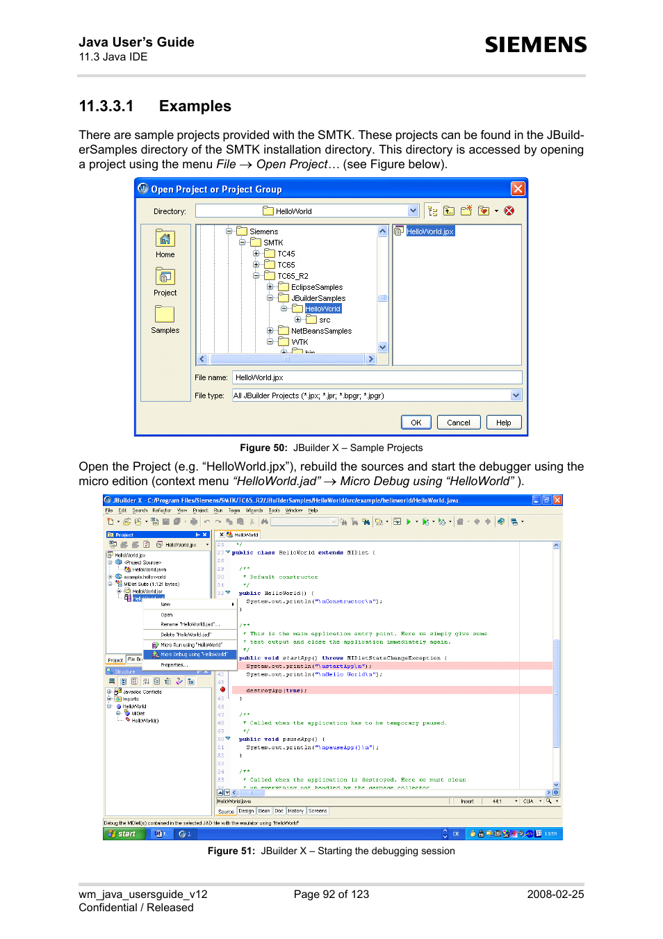Switch to the HelloWorld editor tab
This screenshot has width=663, height=939.
[x=243, y=534]
